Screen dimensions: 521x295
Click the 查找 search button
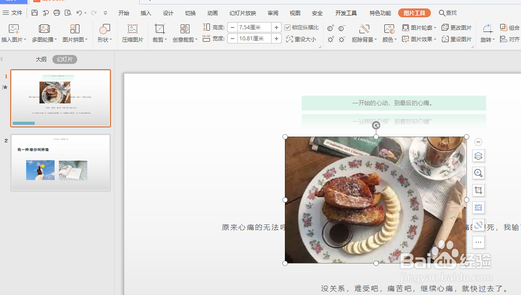click(x=448, y=13)
